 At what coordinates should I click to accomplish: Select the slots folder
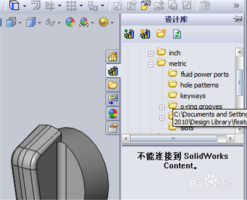tap(187, 129)
